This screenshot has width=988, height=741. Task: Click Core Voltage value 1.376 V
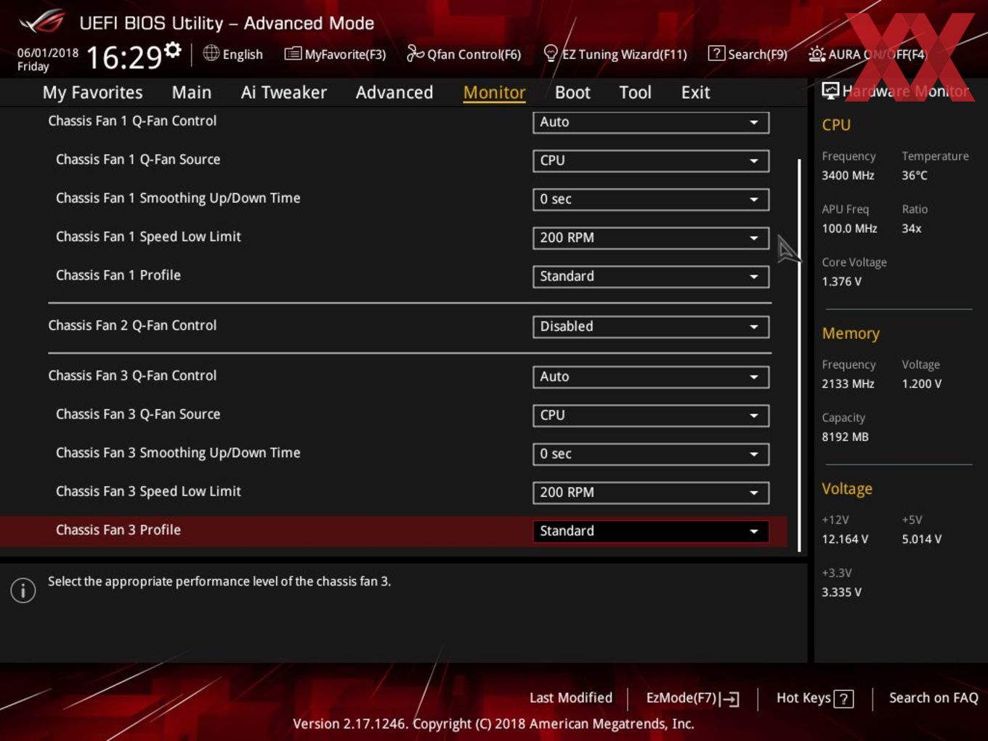click(x=841, y=281)
